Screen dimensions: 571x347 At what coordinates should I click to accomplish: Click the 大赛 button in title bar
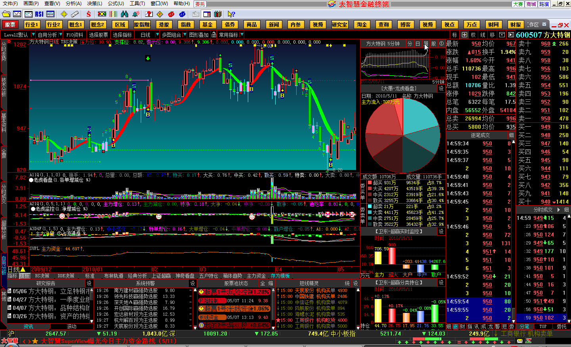pos(518,4)
